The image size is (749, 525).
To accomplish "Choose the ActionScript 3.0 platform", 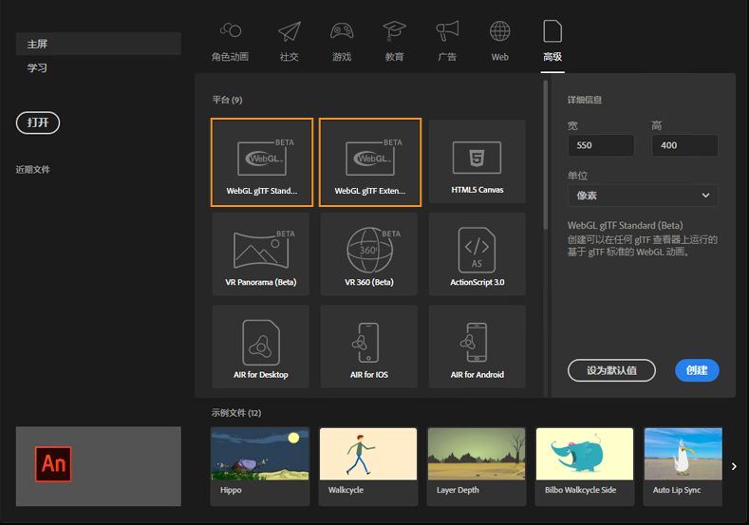I will coord(477,254).
